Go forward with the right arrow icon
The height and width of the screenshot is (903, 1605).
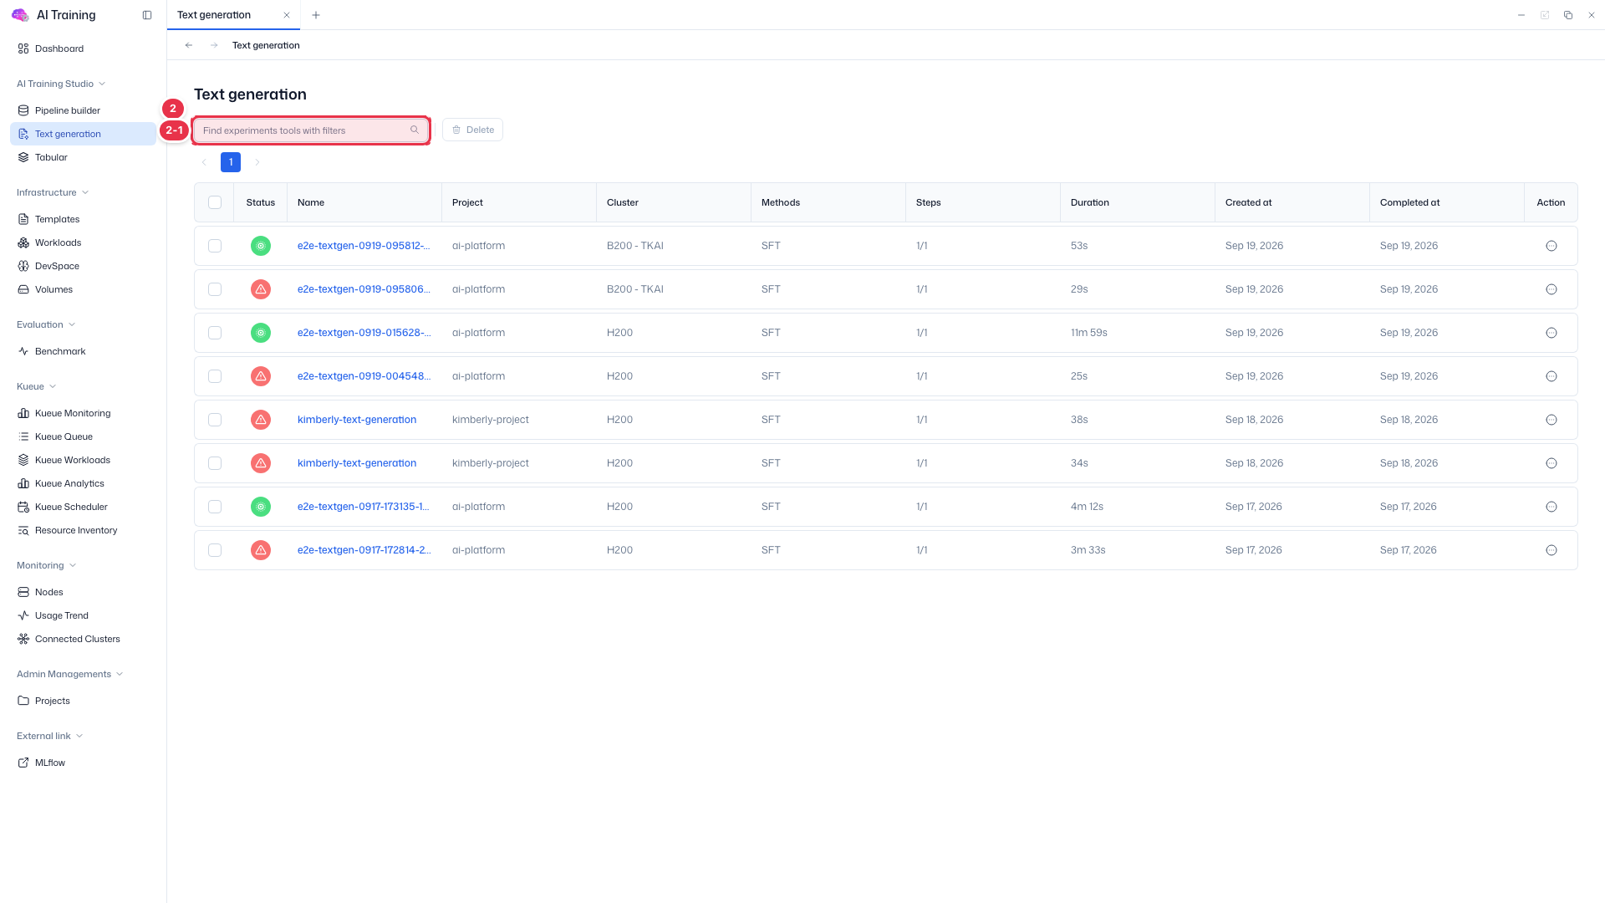click(x=214, y=45)
